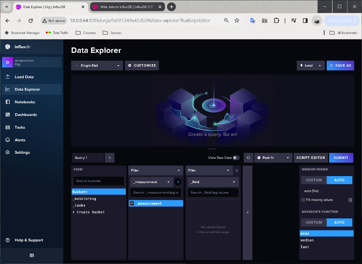Open the Local timezone dropdown
The width and height of the screenshot is (362, 264).
pos(311,66)
